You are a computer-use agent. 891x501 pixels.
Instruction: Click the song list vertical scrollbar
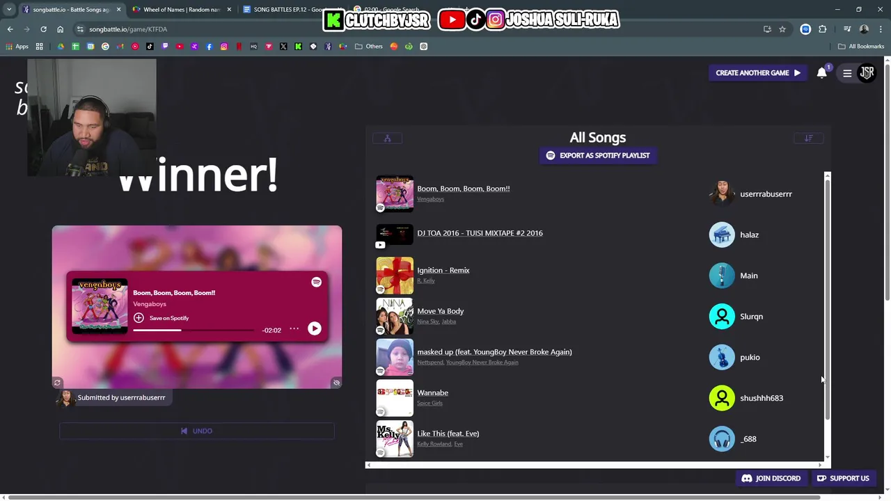(828, 299)
